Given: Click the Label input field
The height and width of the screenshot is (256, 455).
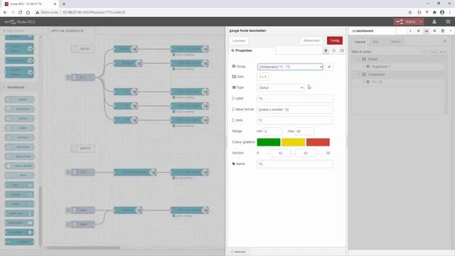Looking at the screenshot, I should [x=295, y=99].
